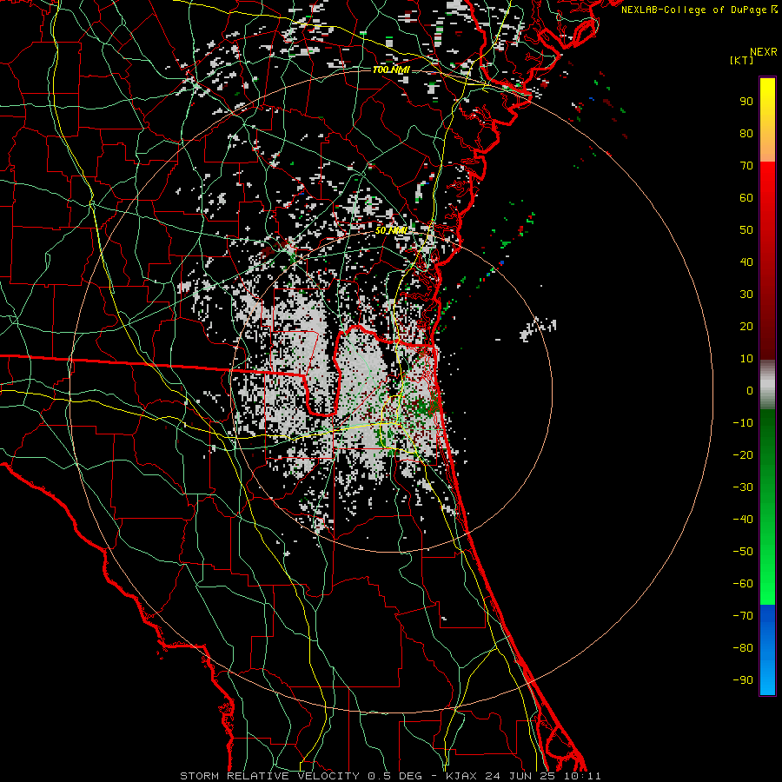The image size is (782, 782).
Task: Click the -60 label on velocity scale
Action: pyautogui.click(x=743, y=584)
